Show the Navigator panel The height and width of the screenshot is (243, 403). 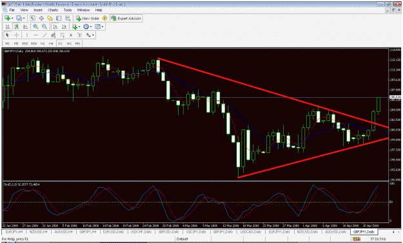click(x=50, y=18)
